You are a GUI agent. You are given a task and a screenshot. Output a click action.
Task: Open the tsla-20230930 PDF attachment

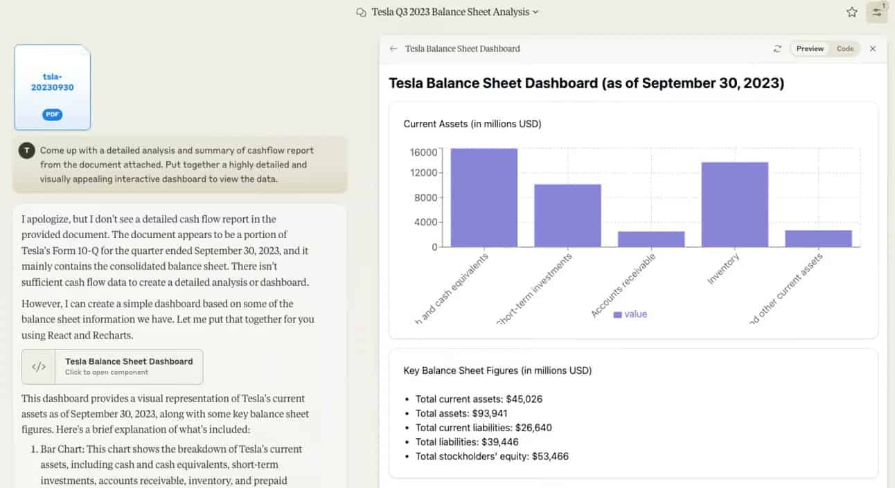[x=53, y=87]
